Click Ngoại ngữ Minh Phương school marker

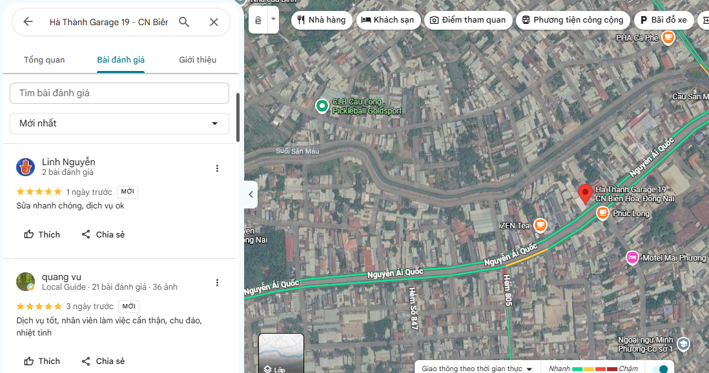[x=684, y=344]
